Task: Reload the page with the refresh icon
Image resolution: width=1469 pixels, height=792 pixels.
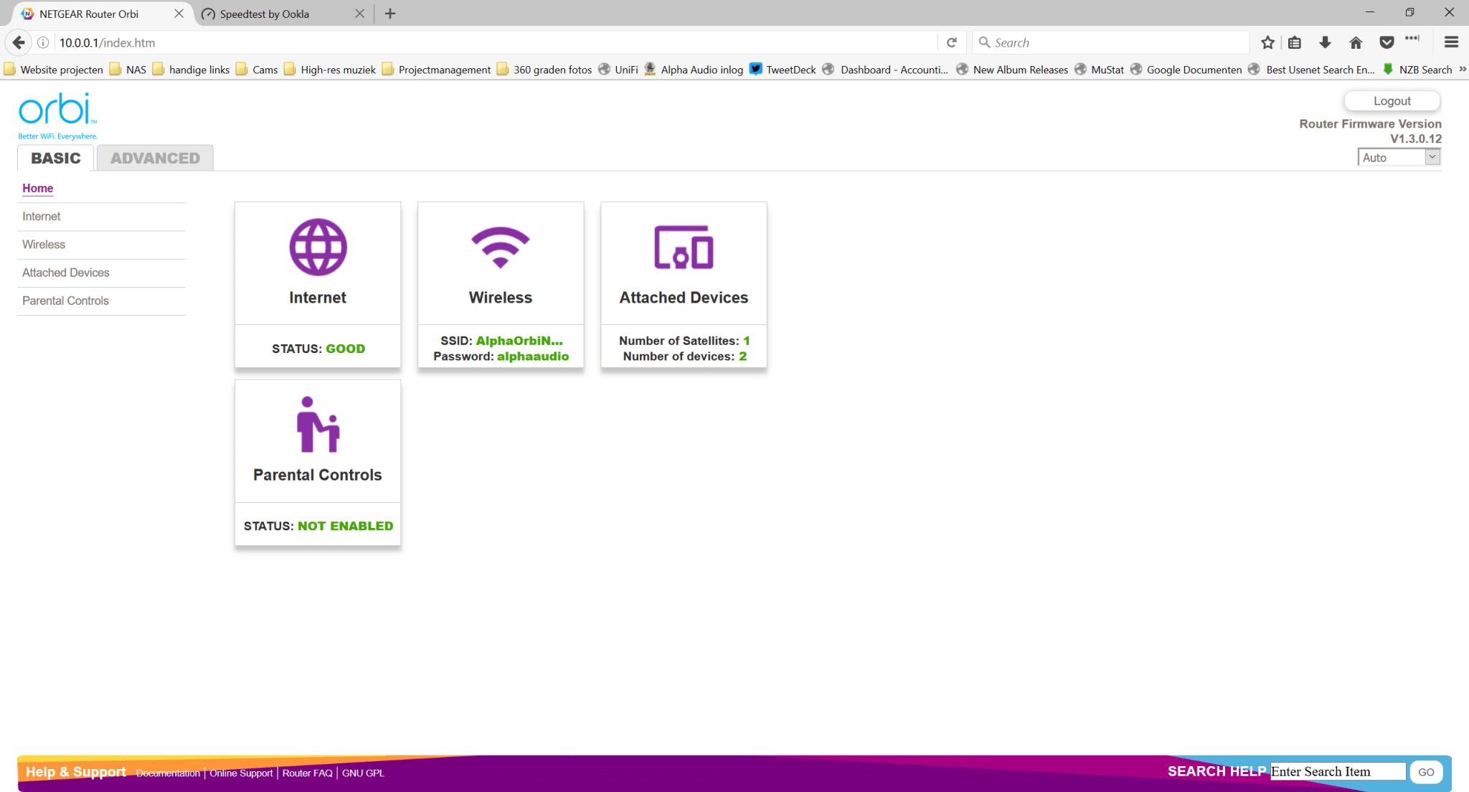Action: [x=952, y=42]
